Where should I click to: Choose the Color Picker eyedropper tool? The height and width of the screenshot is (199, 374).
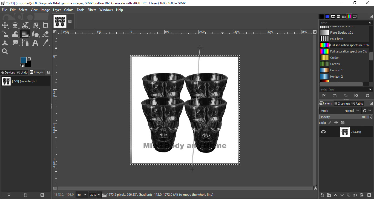pyautogui.click(x=45, y=43)
